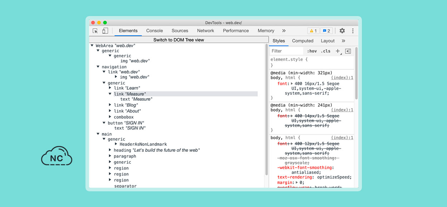Select text "SIGN IN" row
The image size is (447, 207).
(x=130, y=128)
